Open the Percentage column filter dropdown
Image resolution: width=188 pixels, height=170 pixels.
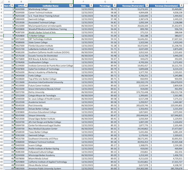pos(115,6)
